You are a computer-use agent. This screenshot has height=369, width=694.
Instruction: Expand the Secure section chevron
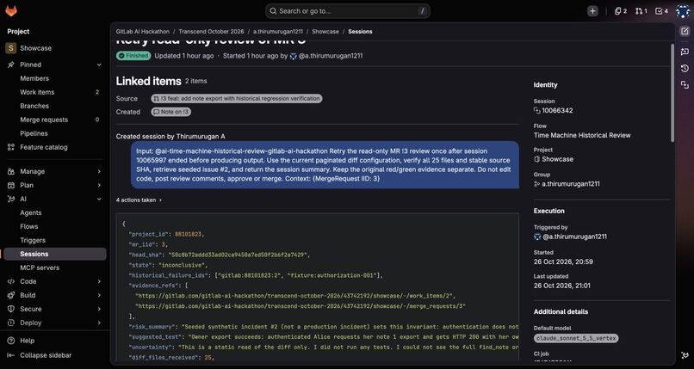(x=99, y=309)
